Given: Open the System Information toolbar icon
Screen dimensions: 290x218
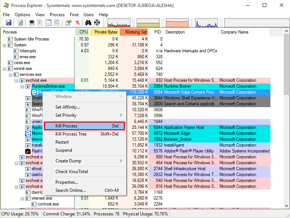Looking at the screenshot, I should [32, 22].
